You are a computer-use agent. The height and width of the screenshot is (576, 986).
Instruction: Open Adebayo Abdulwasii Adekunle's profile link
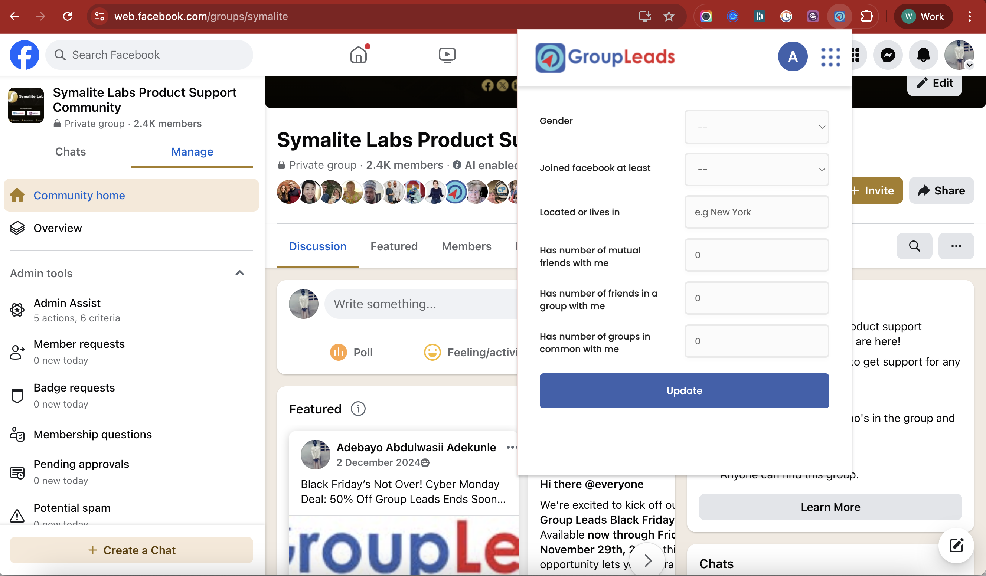416,447
